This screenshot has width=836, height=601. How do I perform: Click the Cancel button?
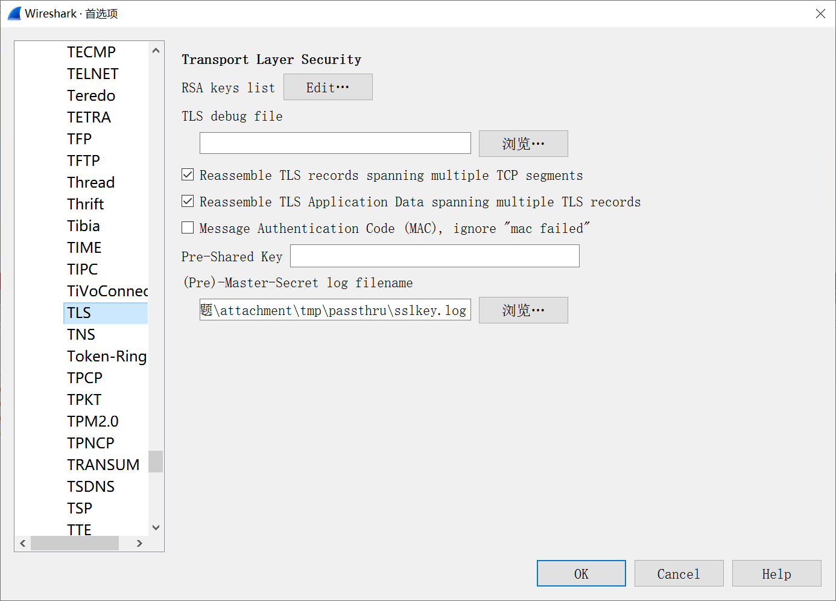click(x=679, y=573)
